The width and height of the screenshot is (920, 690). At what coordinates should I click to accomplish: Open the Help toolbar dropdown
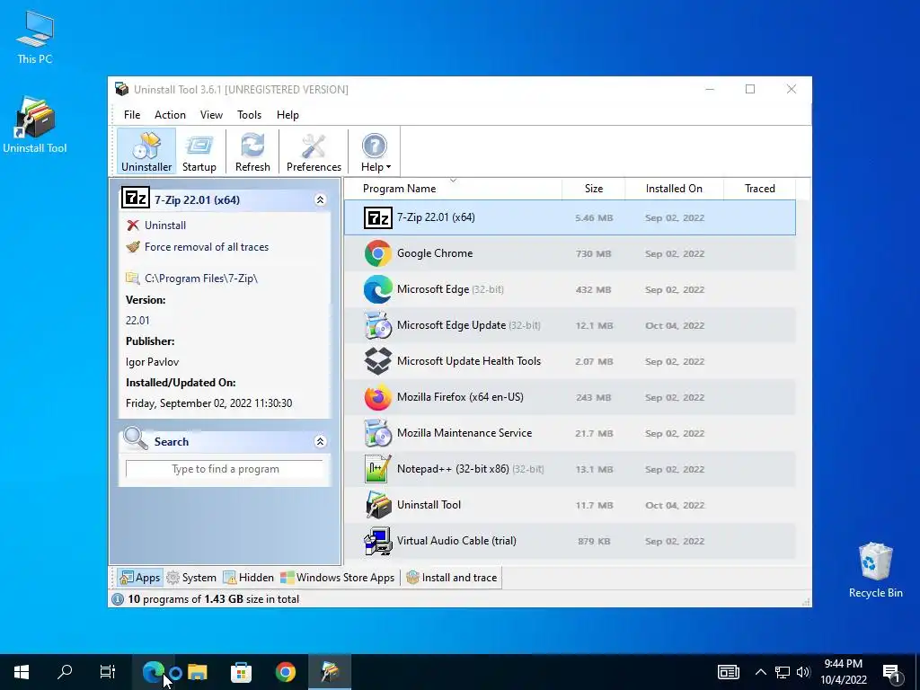tap(375, 151)
